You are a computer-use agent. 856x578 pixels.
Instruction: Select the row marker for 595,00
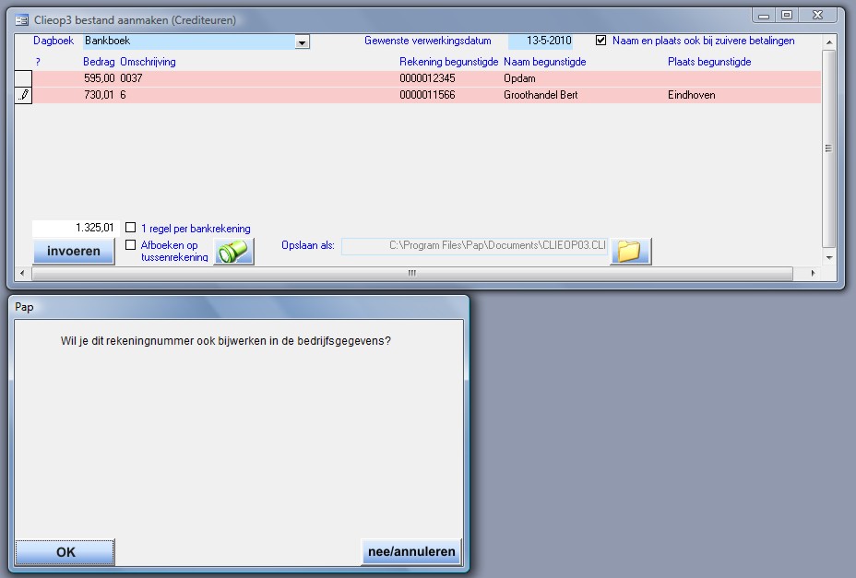[23, 78]
